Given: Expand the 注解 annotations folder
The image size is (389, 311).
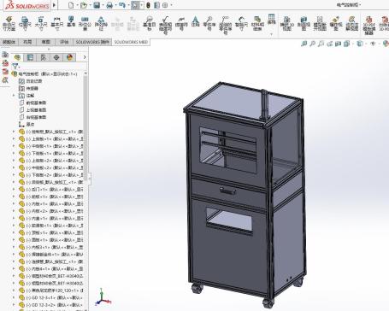Looking at the screenshot, I should coord(14,96).
